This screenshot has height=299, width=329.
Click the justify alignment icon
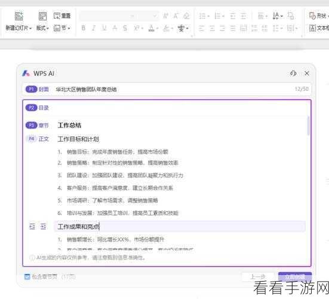(233, 28)
